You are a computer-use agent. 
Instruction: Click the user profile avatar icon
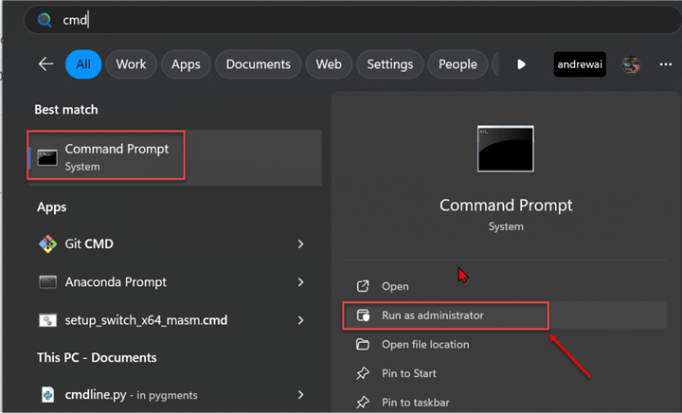[630, 64]
